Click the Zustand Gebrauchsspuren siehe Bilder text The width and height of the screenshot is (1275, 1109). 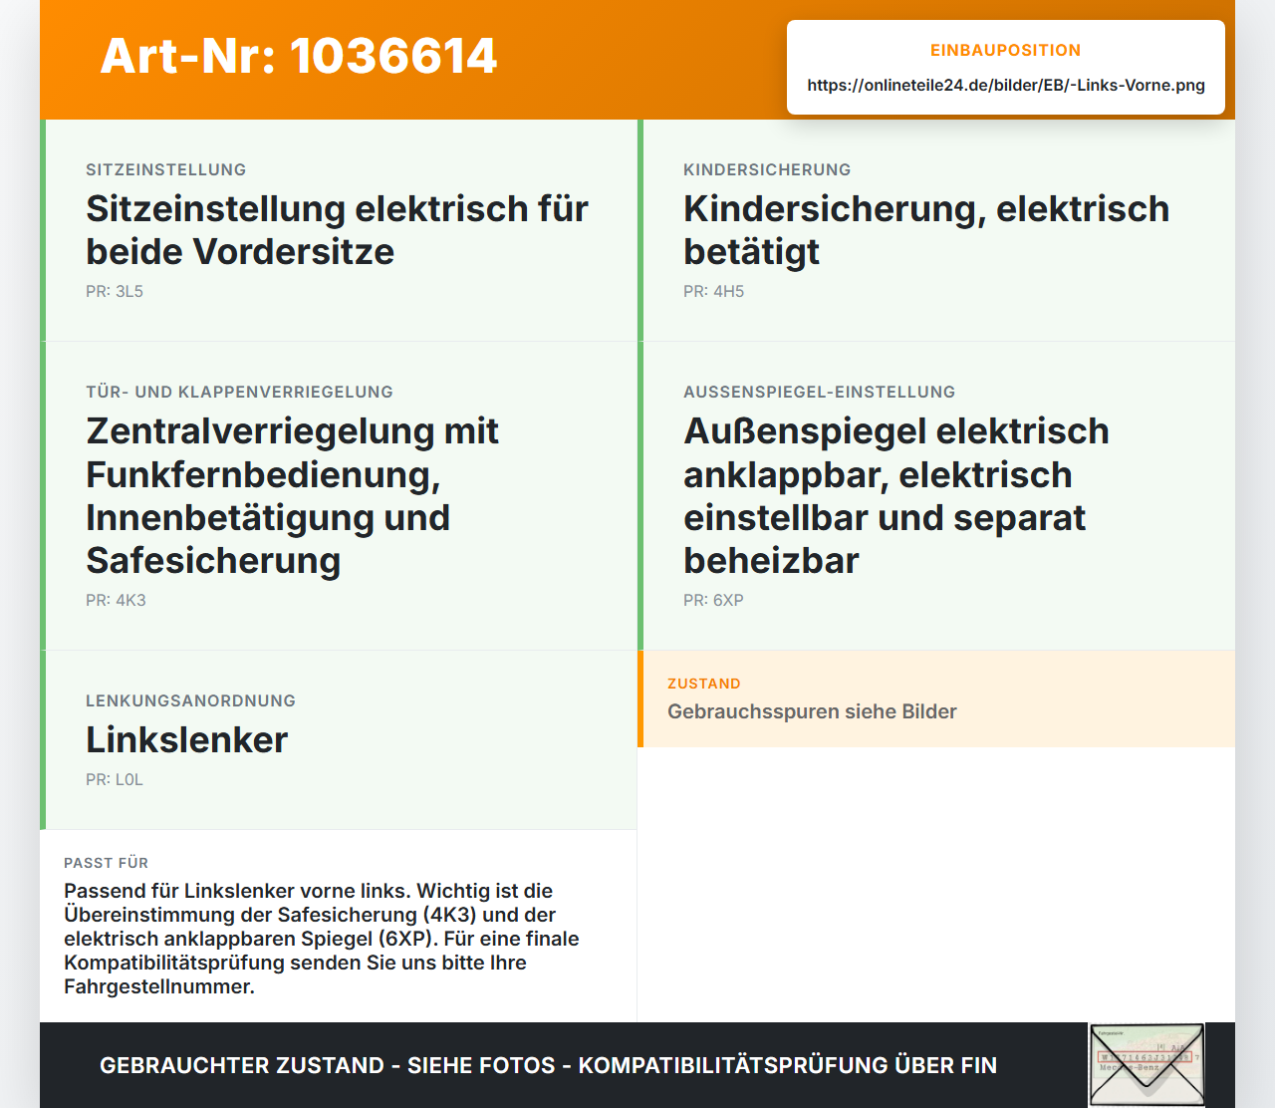pos(812,711)
